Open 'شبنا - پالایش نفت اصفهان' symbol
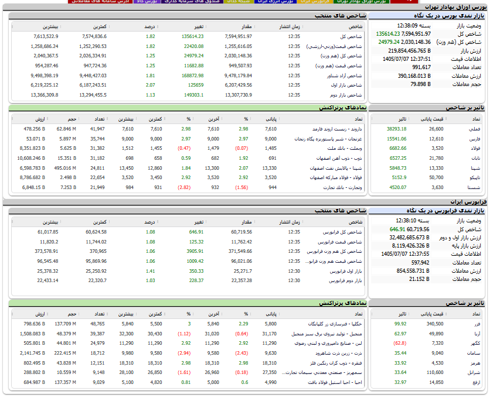Viewport: 493px width, 398px height. (336, 168)
